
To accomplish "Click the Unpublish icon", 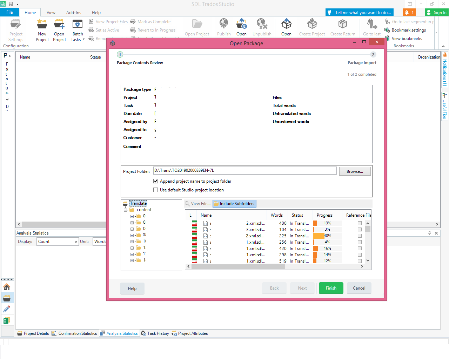I will tap(262, 24).
